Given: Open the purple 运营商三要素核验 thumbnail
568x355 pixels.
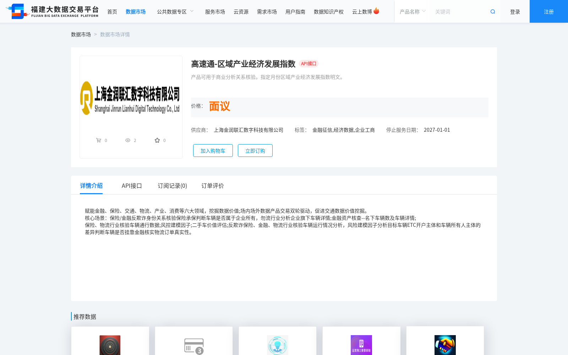Looking at the screenshot, I should click(x=361, y=345).
